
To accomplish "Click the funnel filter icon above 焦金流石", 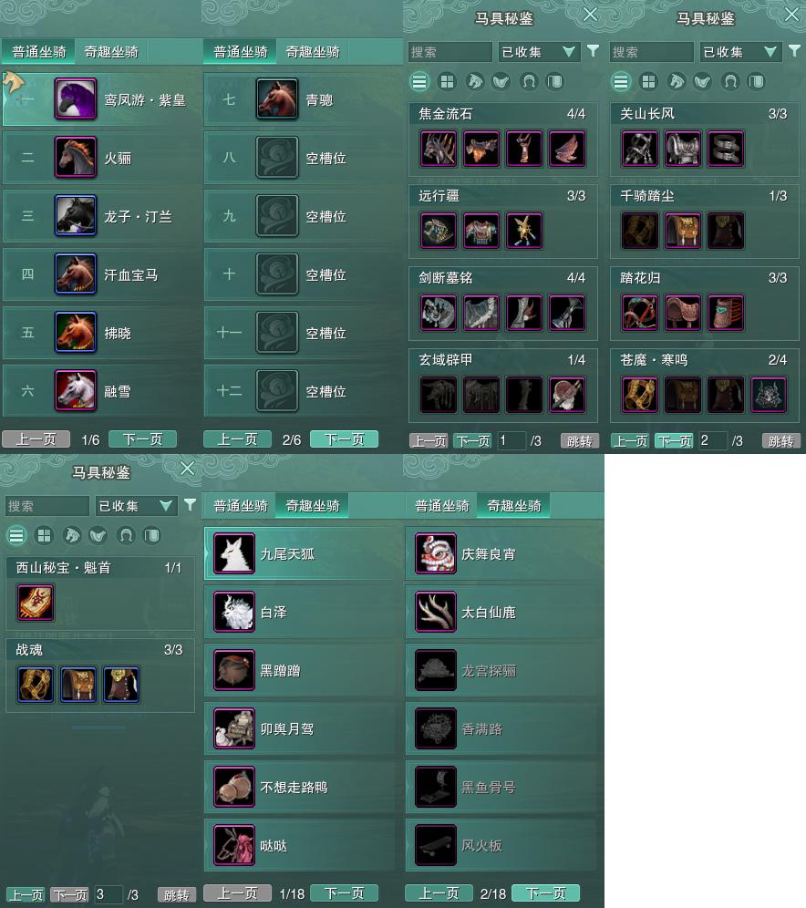I will pyautogui.click(x=593, y=51).
